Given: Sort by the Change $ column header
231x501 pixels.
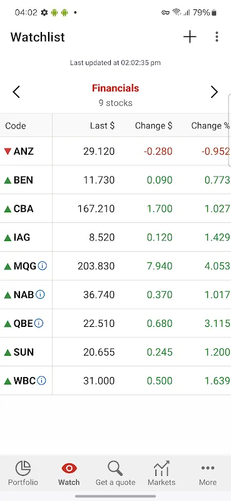Looking at the screenshot, I should [153, 126].
